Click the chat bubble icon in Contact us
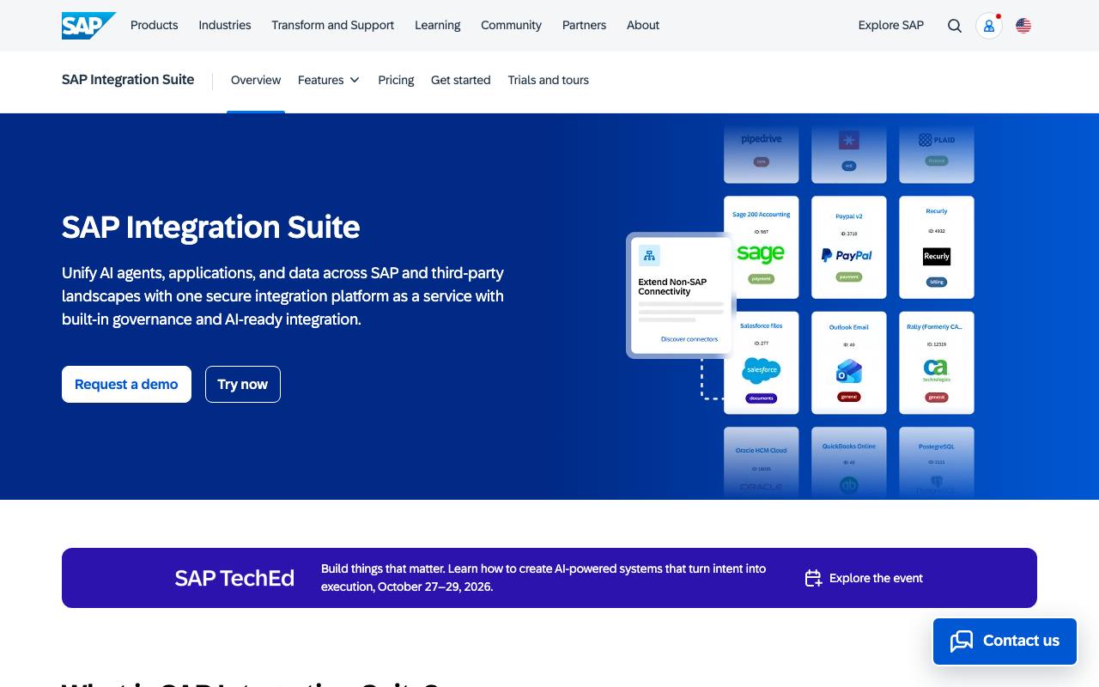 coord(962,641)
